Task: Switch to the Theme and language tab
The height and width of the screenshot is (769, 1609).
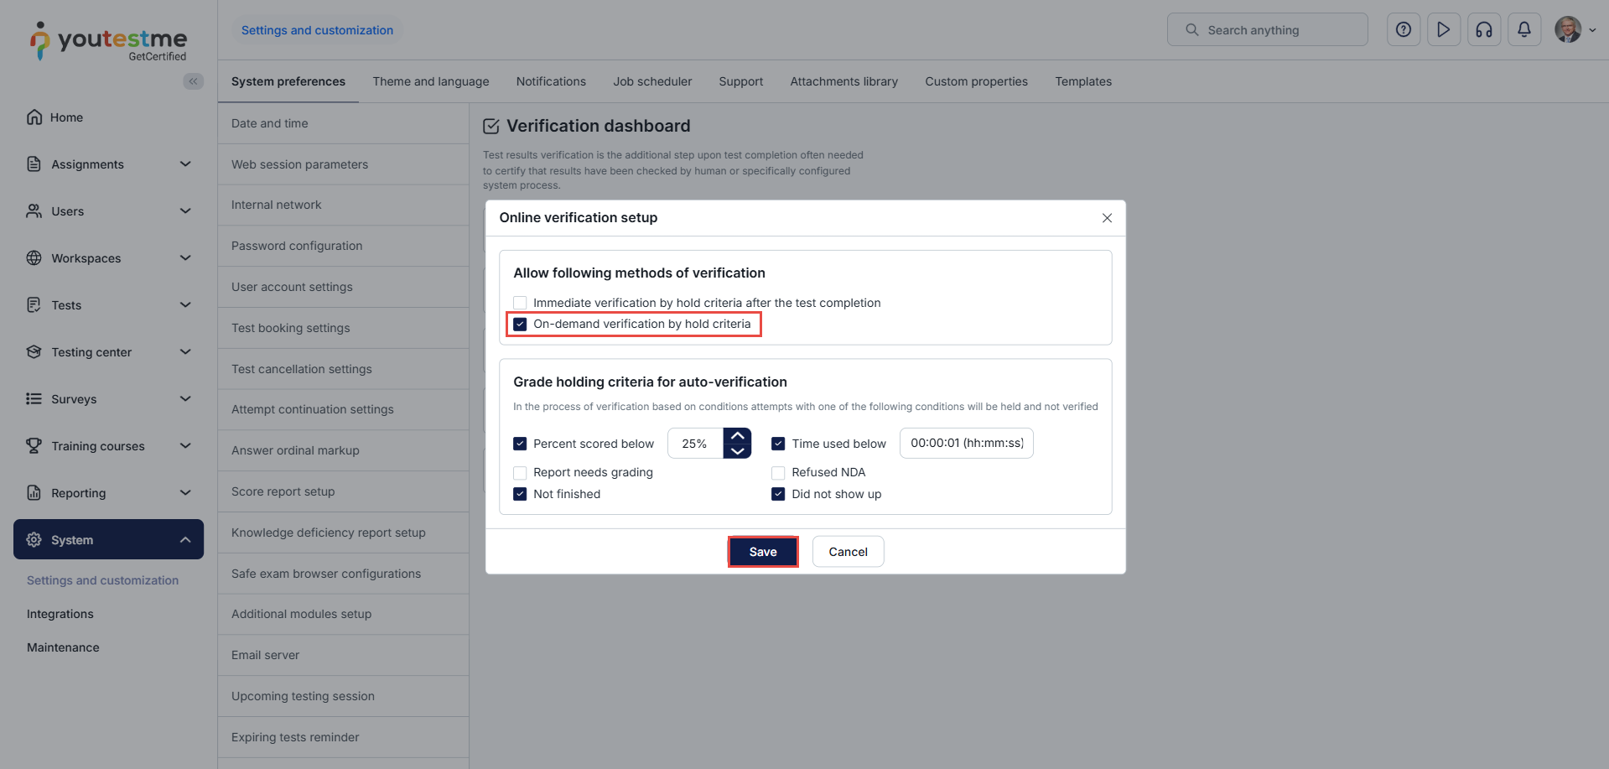Action: 431,81
